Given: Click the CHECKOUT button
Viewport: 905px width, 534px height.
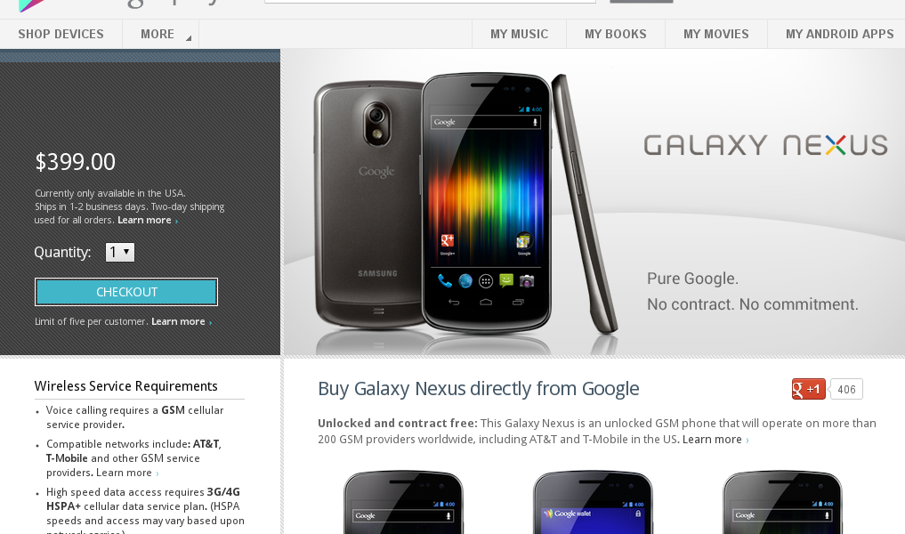Looking at the screenshot, I should click(x=126, y=292).
